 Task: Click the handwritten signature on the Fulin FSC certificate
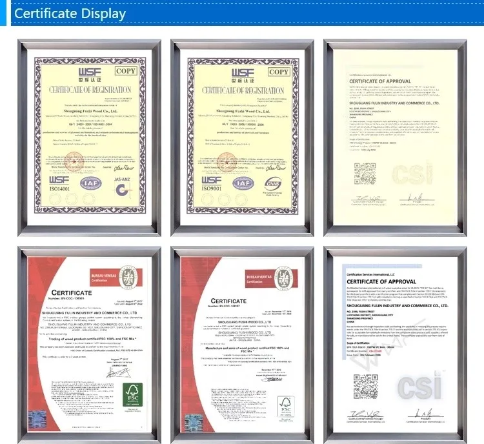click(118, 372)
